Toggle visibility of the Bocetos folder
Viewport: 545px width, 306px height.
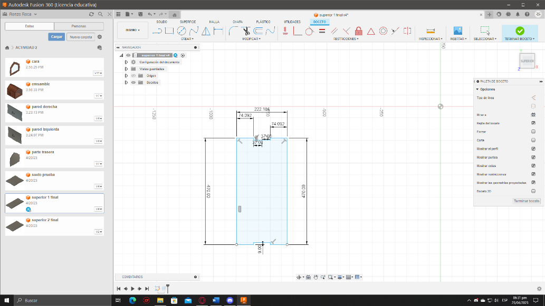[x=133, y=83]
